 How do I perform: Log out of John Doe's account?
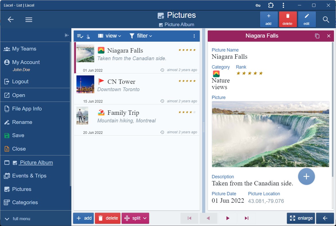tap(21, 81)
